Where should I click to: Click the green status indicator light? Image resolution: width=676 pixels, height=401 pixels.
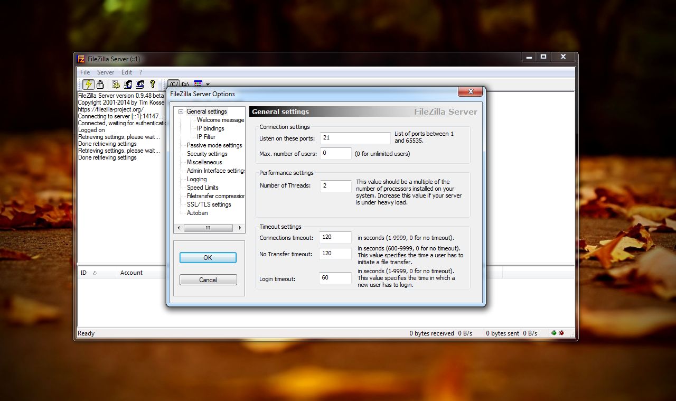coord(554,333)
